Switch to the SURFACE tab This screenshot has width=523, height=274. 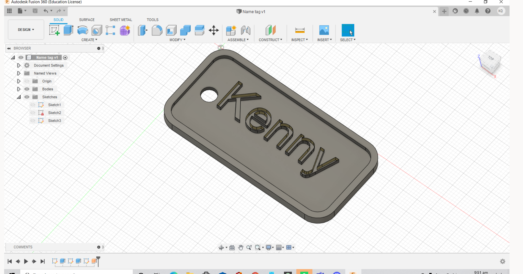(x=87, y=20)
